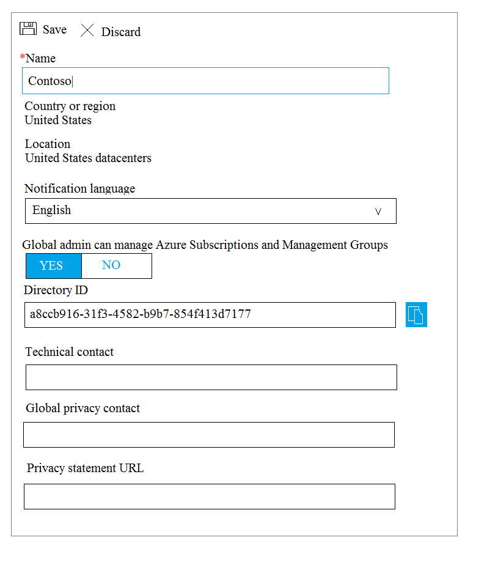
Task: Copy the Directory ID to clipboard
Action: pyautogui.click(x=416, y=314)
